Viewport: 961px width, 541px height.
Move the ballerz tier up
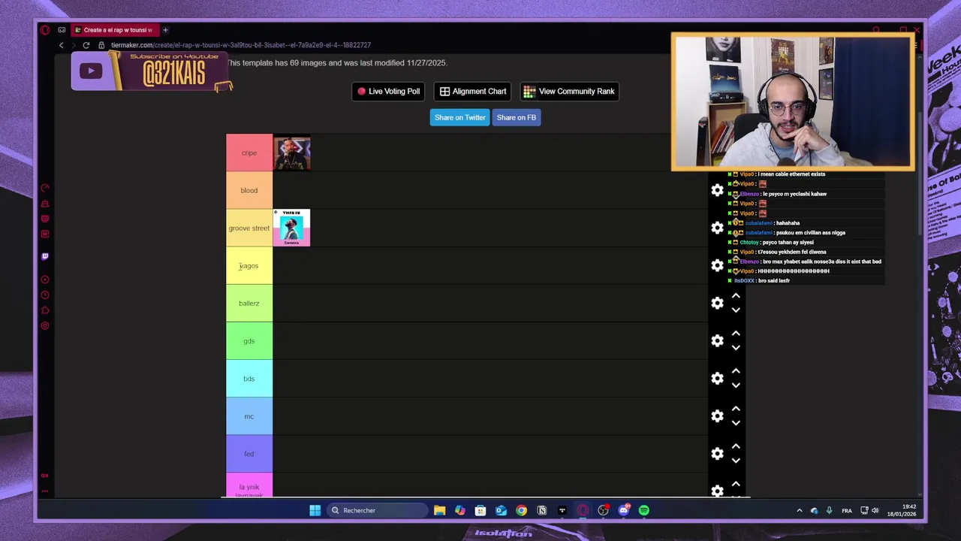click(x=736, y=296)
